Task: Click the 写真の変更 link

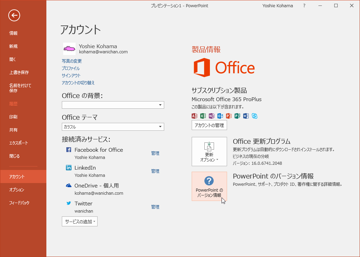Action: pyautogui.click(x=72, y=61)
